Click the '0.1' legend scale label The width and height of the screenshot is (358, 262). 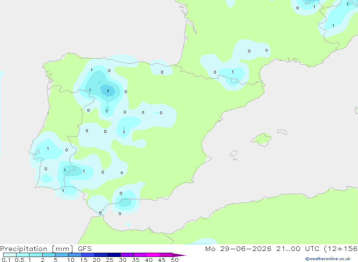pyautogui.click(x=6, y=260)
